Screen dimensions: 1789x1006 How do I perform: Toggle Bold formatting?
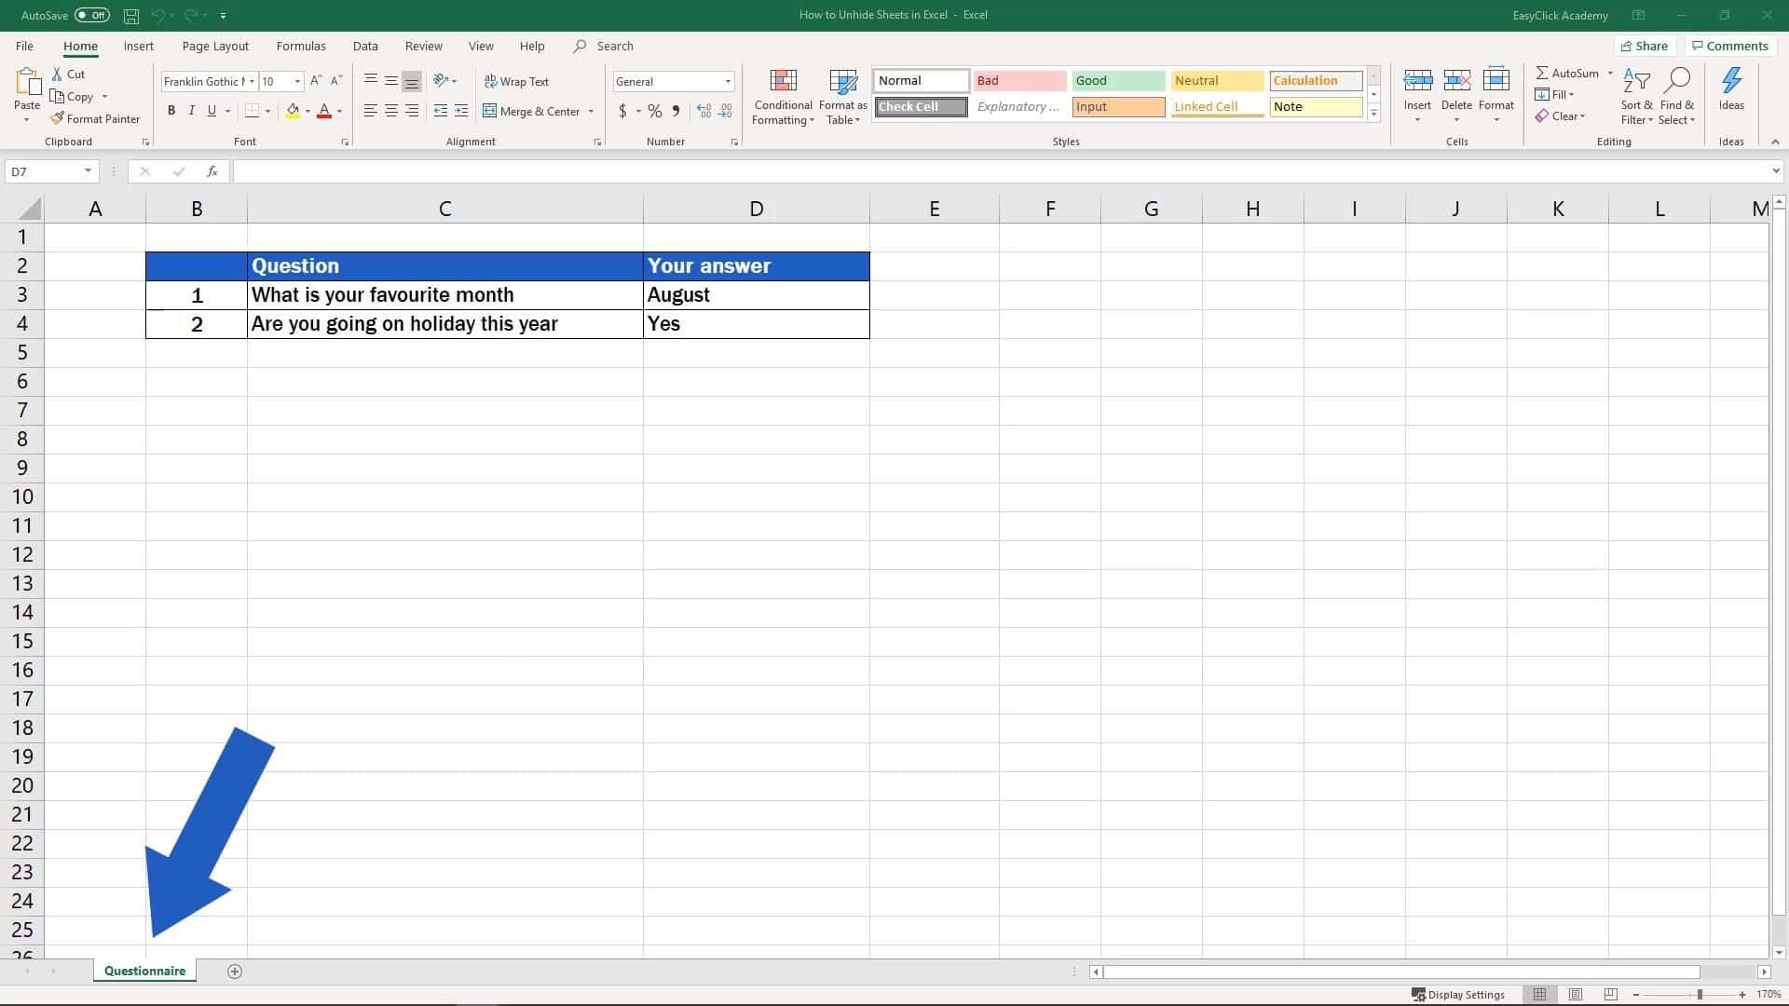point(171,111)
